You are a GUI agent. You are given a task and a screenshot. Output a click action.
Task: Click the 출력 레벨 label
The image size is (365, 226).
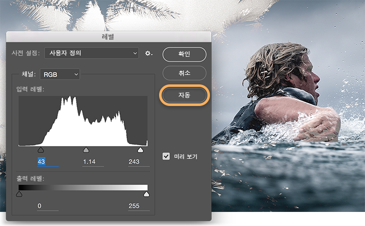tap(30, 178)
